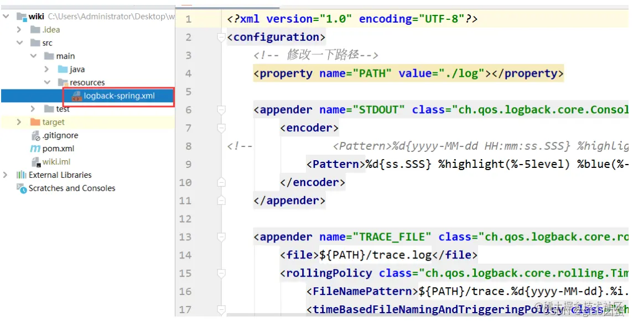Viewport: 633px width, 322px height.
Task: Collapse the resources folder chevron
Action: [47, 82]
